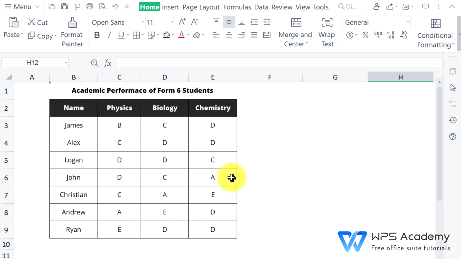Open the General number format dropdown

(407, 22)
